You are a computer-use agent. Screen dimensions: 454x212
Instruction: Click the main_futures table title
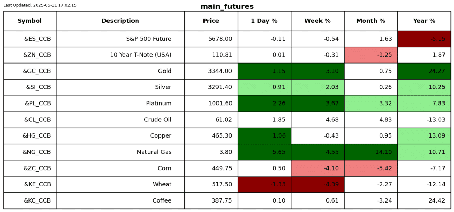click(227, 7)
